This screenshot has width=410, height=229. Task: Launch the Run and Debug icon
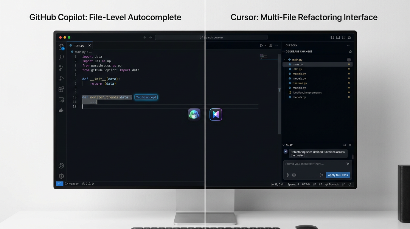coord(61,78)
